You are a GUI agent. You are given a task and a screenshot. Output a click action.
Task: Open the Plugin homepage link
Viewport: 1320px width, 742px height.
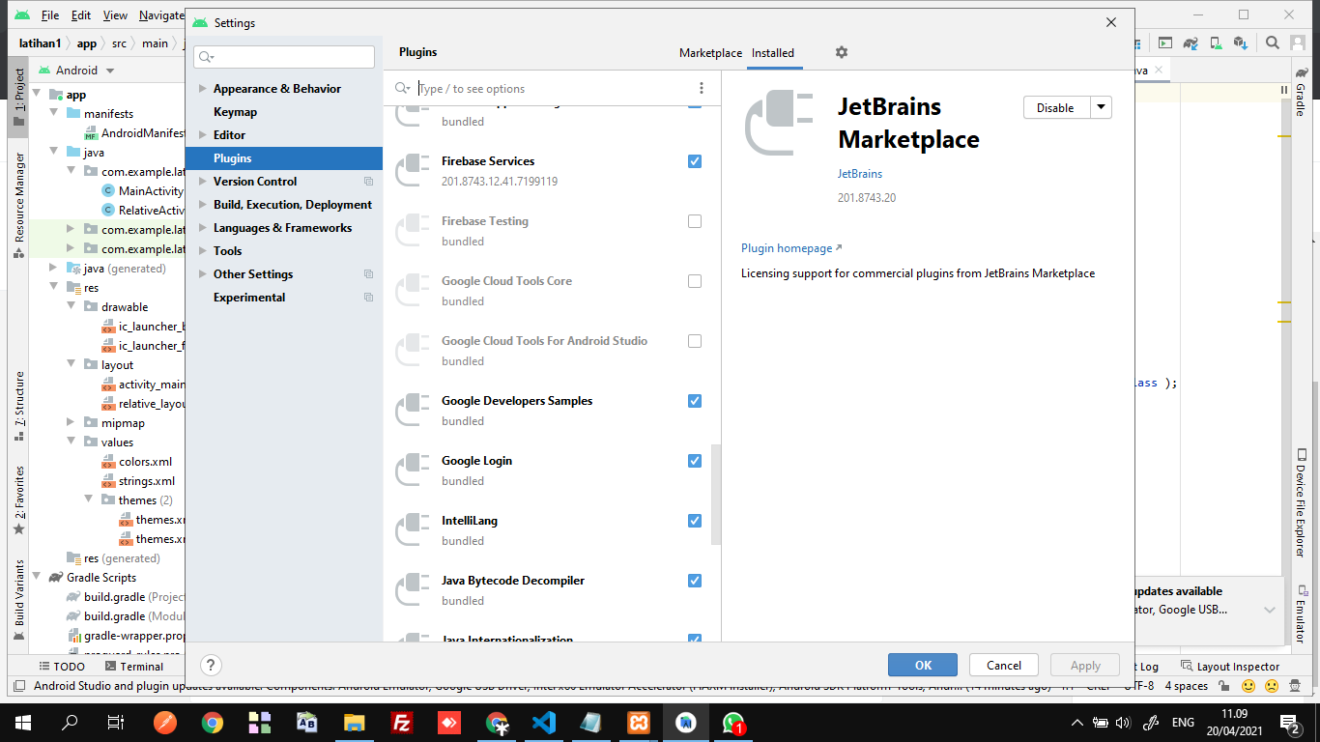pyautogui.click(x=791, y=248)
